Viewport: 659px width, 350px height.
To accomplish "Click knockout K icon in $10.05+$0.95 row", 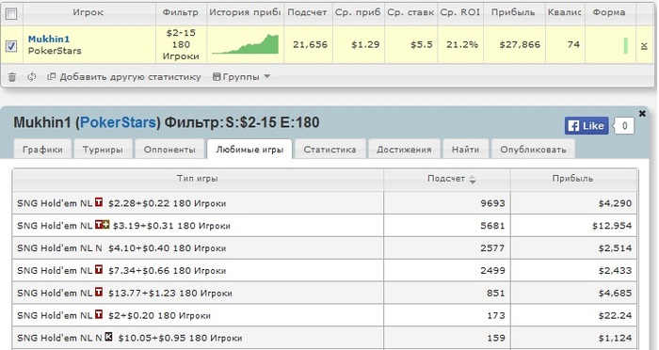I will tap(109, 337).
